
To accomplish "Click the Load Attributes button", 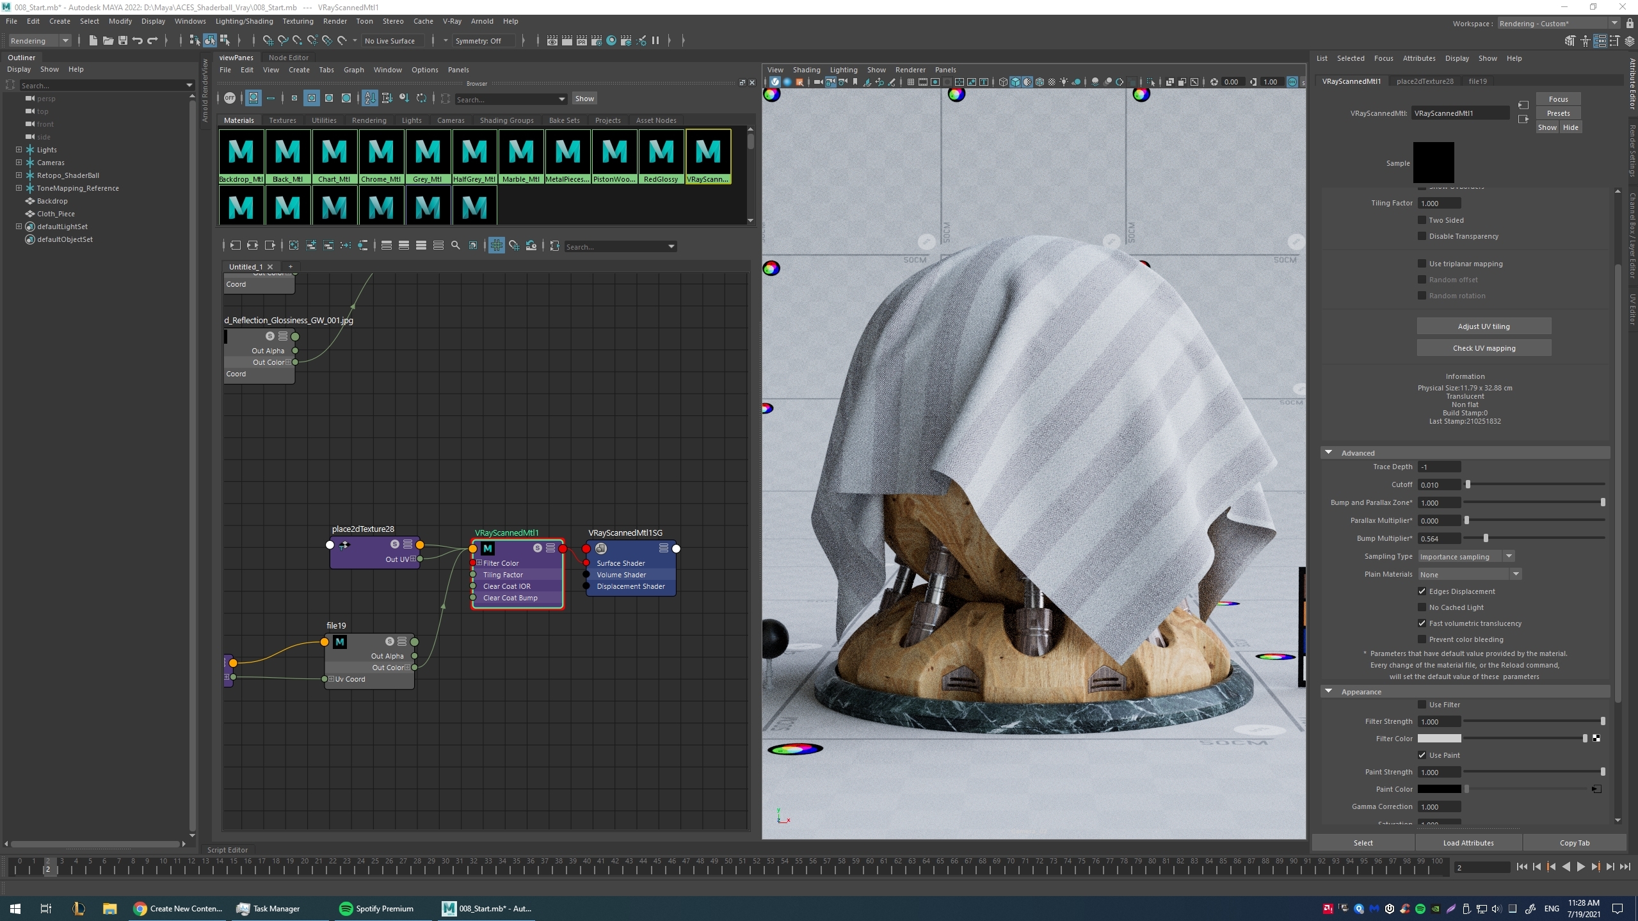I will coord(1468,842).
